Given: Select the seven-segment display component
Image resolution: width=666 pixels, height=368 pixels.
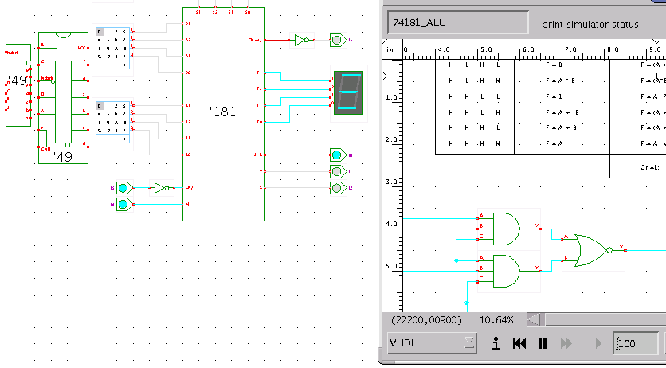Looking at the screenshot, I should click(348, 92).
